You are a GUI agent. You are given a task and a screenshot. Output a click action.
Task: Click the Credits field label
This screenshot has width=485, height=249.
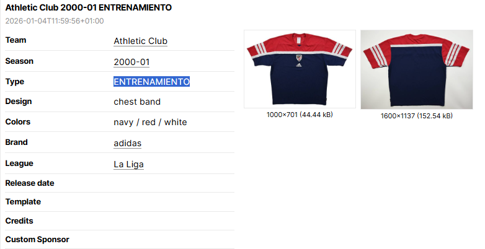pyautogui.click(x=19, y=221)
